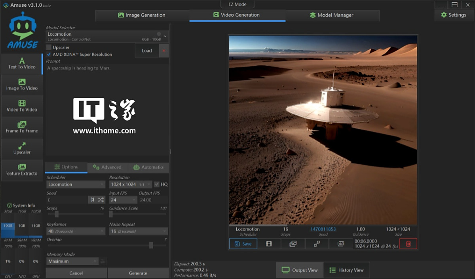Click the random seed shuffle icon
Viewport: 475px width, 279px height.
101,200
